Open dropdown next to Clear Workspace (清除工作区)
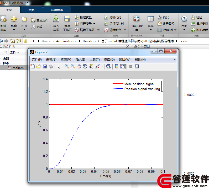 (x=98, y=30)
